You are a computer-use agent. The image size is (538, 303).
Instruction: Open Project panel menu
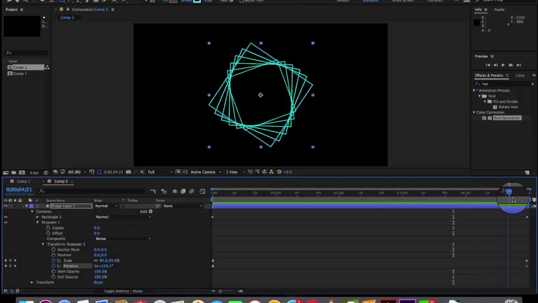click(21, 9)
